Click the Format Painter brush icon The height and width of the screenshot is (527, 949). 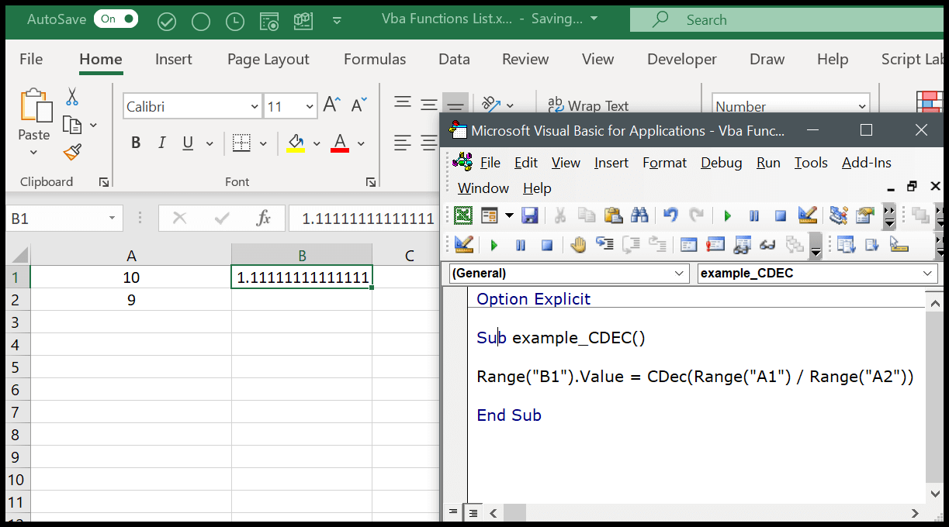(72, 152)
